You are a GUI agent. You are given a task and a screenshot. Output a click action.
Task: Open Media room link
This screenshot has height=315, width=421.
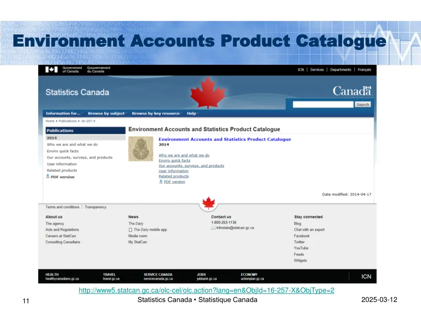click(x=137, y=236)
